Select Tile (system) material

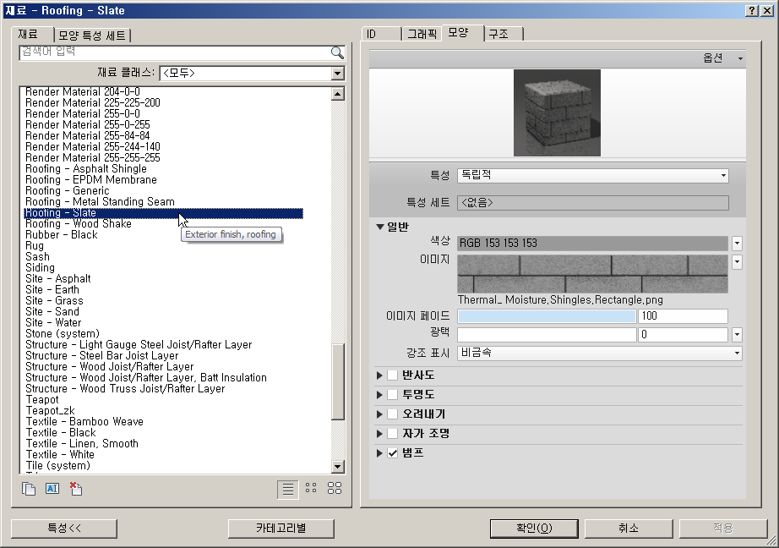pos(57,466)
